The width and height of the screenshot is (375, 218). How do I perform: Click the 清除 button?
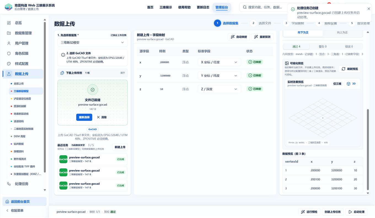tap(101, 117)
